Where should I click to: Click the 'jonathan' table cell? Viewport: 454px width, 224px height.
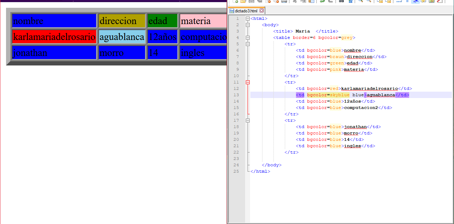click(x=54, y=52)
